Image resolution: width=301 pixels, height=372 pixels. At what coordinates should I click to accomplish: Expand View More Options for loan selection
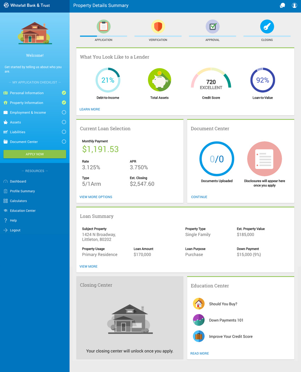pyautogui.click(x=96, y=197)
